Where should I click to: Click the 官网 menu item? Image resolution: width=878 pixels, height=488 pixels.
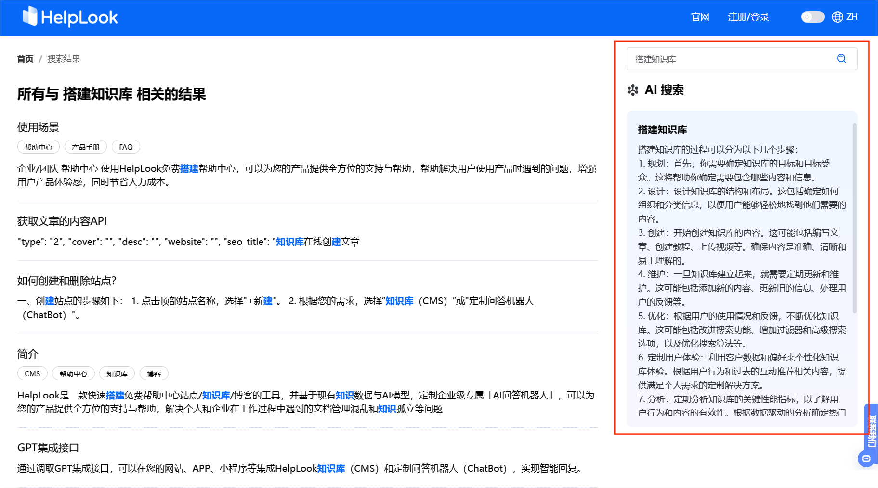[x=700, y=17]
